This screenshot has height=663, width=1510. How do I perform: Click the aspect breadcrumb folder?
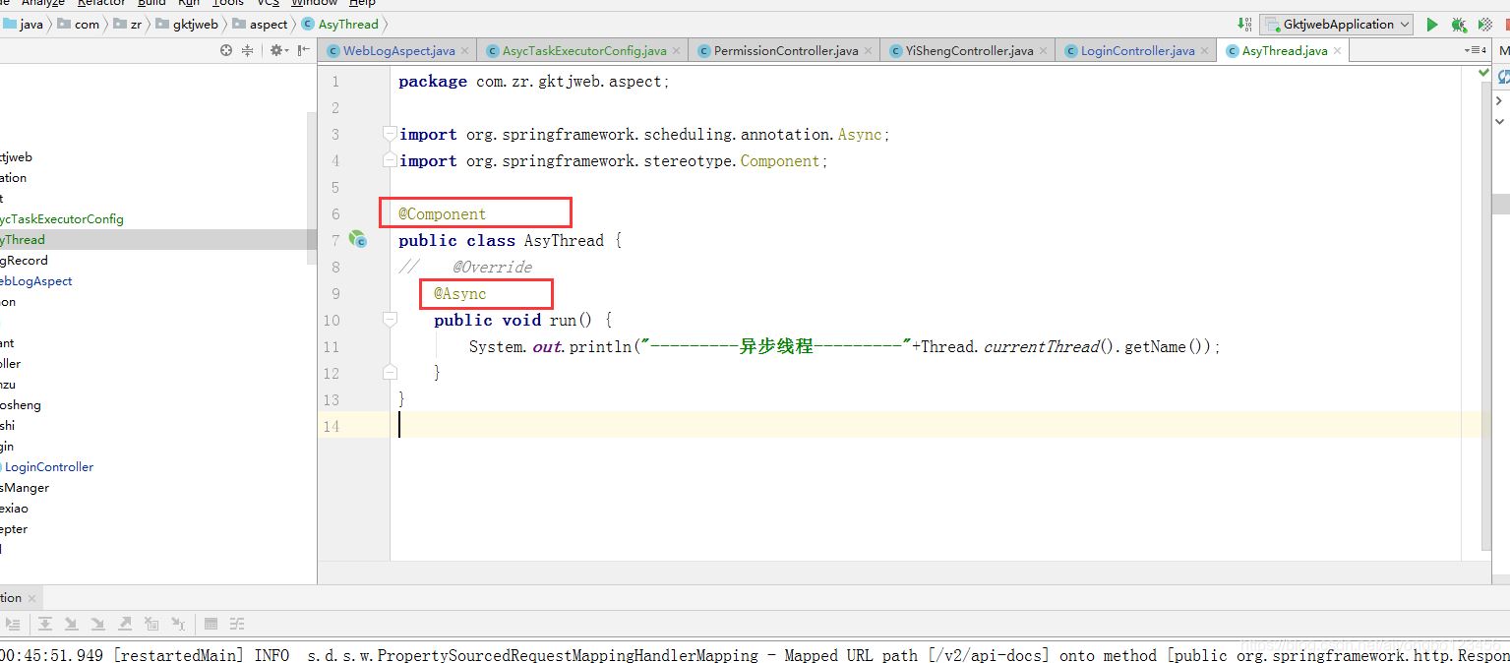(x=260, y=25)
